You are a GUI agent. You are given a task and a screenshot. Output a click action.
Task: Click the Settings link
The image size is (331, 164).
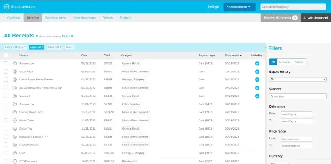(213, 7)
